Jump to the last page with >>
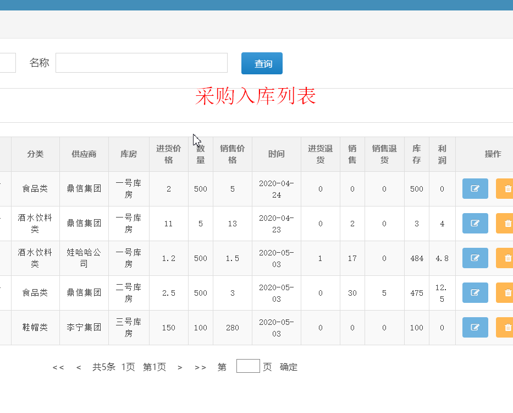The width and height of the screenshot is (513, 413). [200, 367]
